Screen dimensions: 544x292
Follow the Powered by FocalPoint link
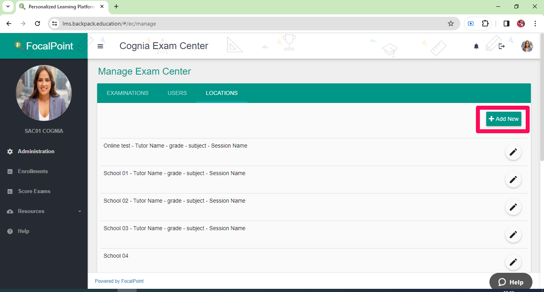119,281
